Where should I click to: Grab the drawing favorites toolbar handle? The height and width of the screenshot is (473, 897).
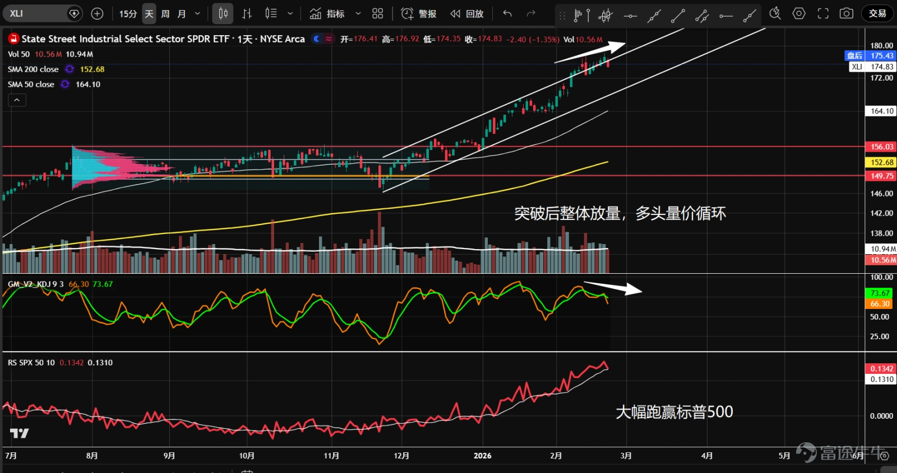point(562,16)
